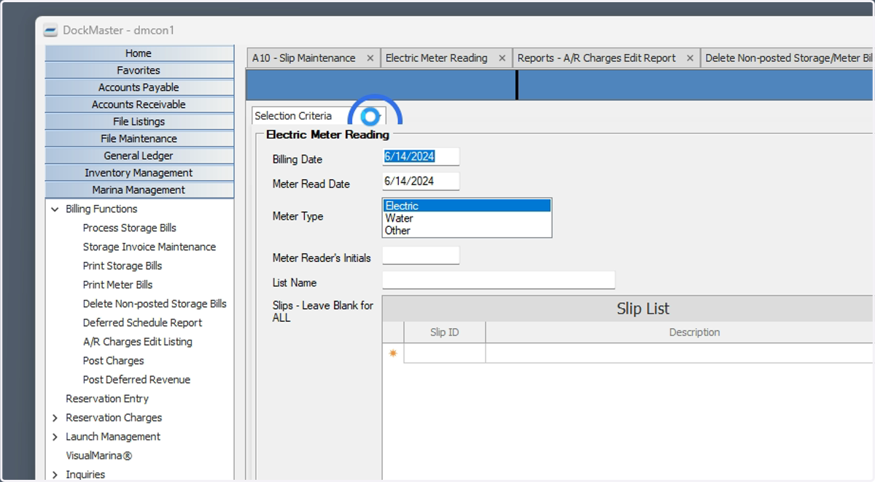Close the Reports - A/R Charges Edit Report tab
Image resolution: width=875 pixels, height=482 pixels.
(690, 58)
